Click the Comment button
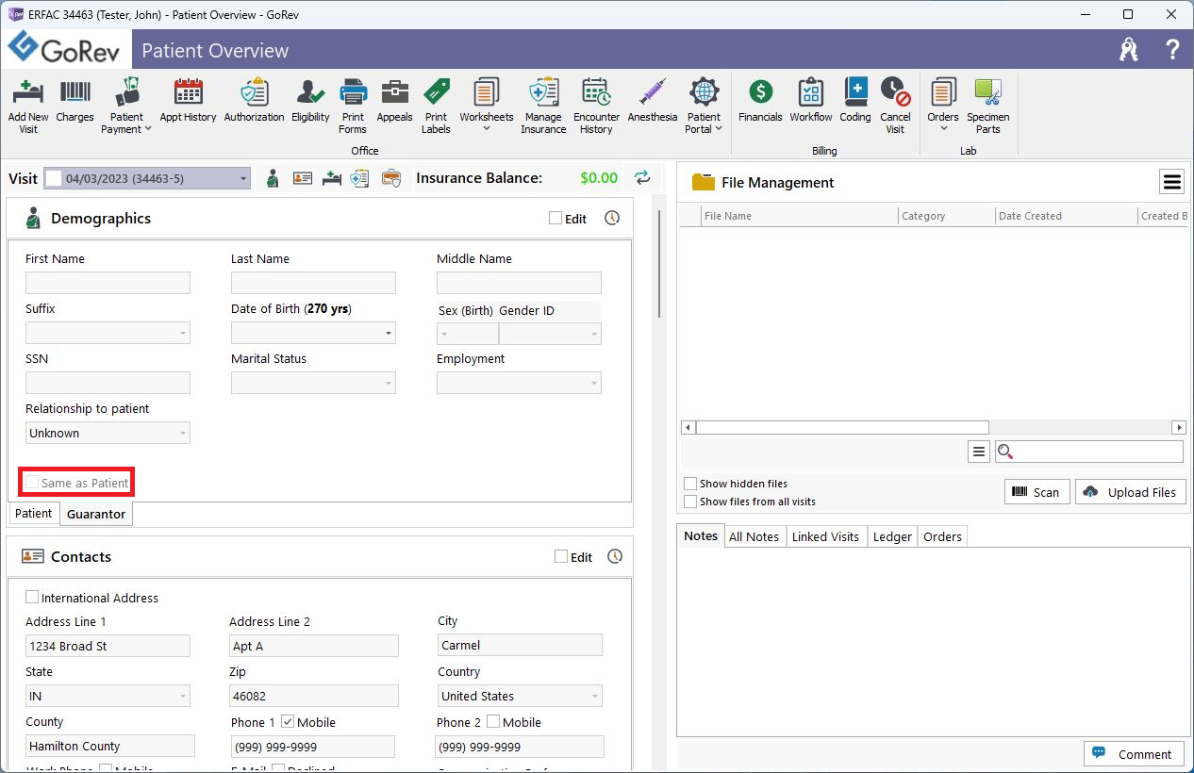 [x=1134, y=753]
